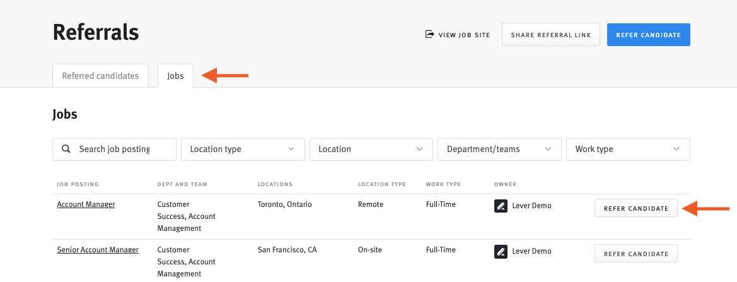Switch to the Referred candidates tab
The image size is (737, 282).
[x=101, y=76]
